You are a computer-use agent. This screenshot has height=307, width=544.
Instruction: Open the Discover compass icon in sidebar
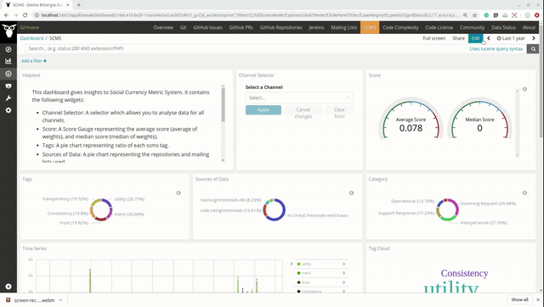8,49
